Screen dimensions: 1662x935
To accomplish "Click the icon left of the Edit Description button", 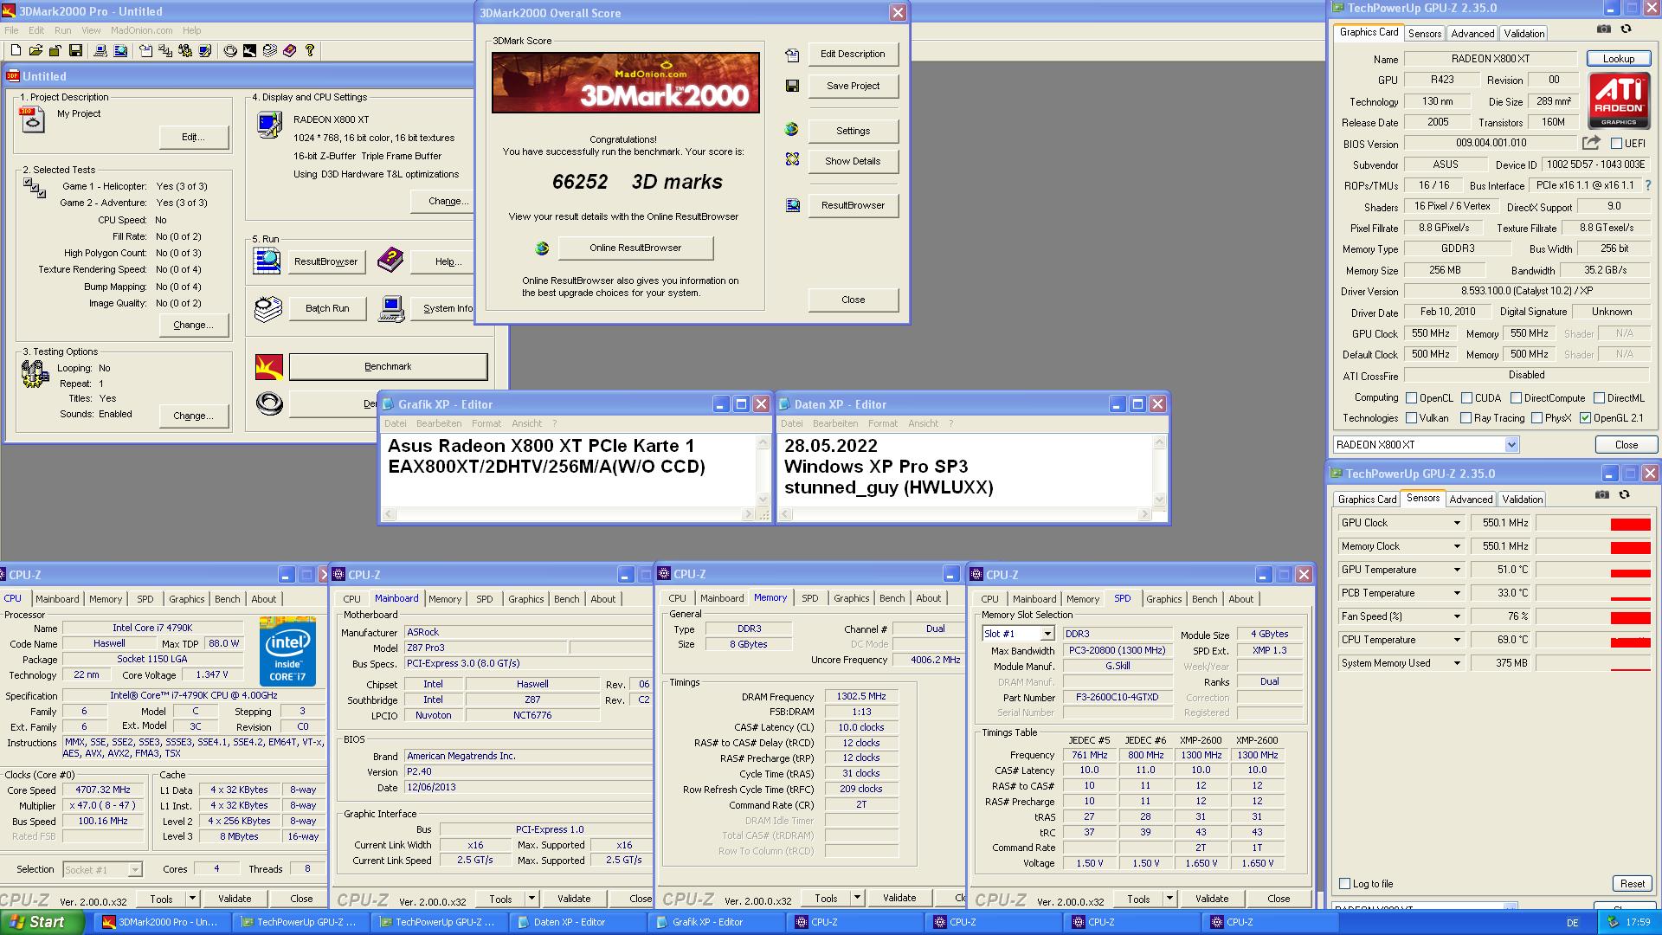I will (792, 55).
